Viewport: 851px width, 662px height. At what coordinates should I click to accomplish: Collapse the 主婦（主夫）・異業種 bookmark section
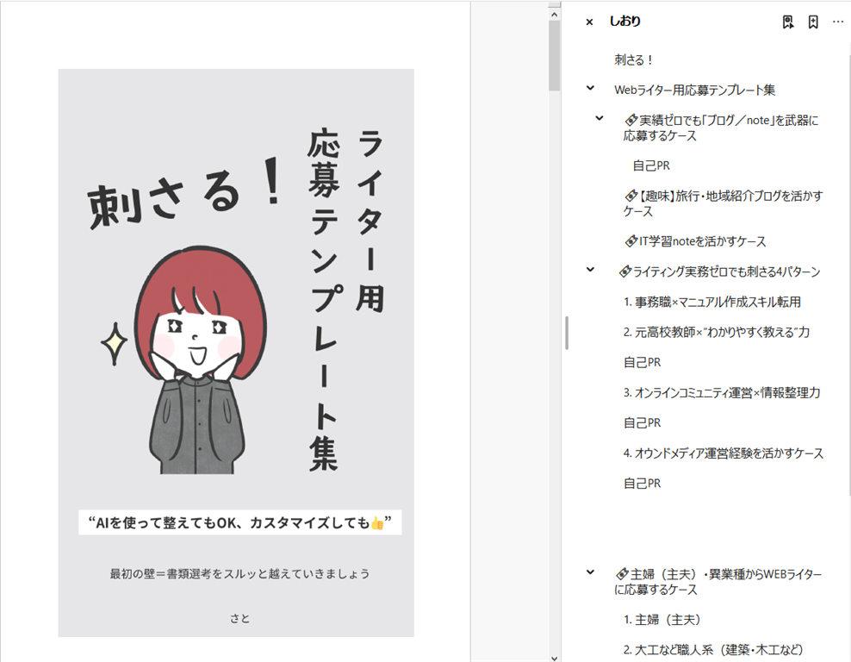click(x=590, y=572)
